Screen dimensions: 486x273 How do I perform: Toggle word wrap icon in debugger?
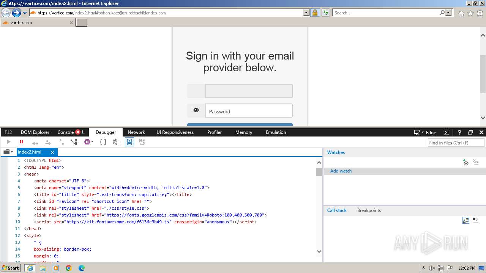pos(116,142)
